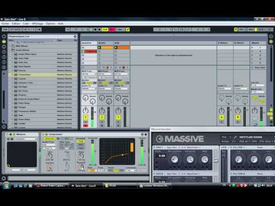Open the Windows Start button
Viewport: 275px width, 206px height.
point(6,185)
